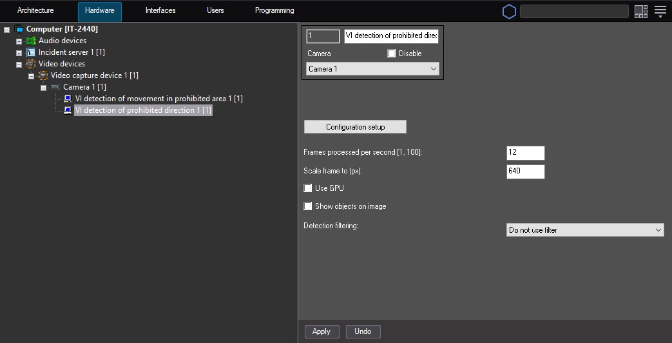Click icon of movement in prohibited area detector
672x343 pixels.
[x=68, y=99]
